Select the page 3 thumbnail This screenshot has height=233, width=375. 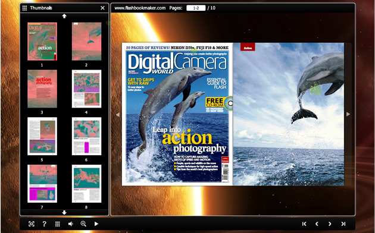point(42,89)
